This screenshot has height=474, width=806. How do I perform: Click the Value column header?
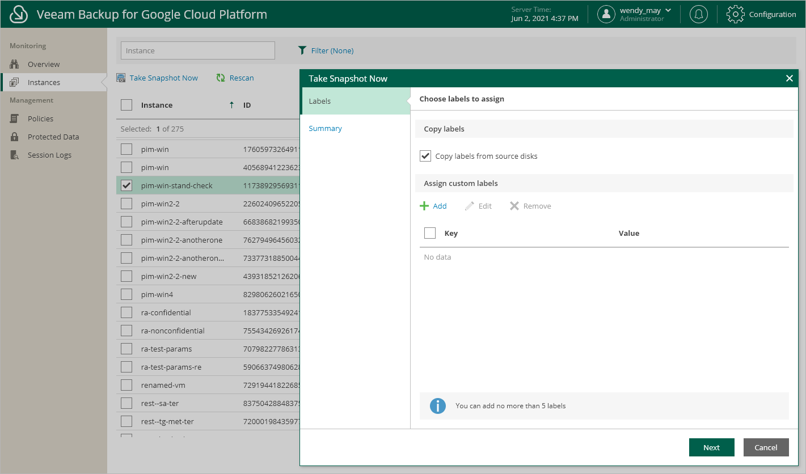[x=629, y=233]
